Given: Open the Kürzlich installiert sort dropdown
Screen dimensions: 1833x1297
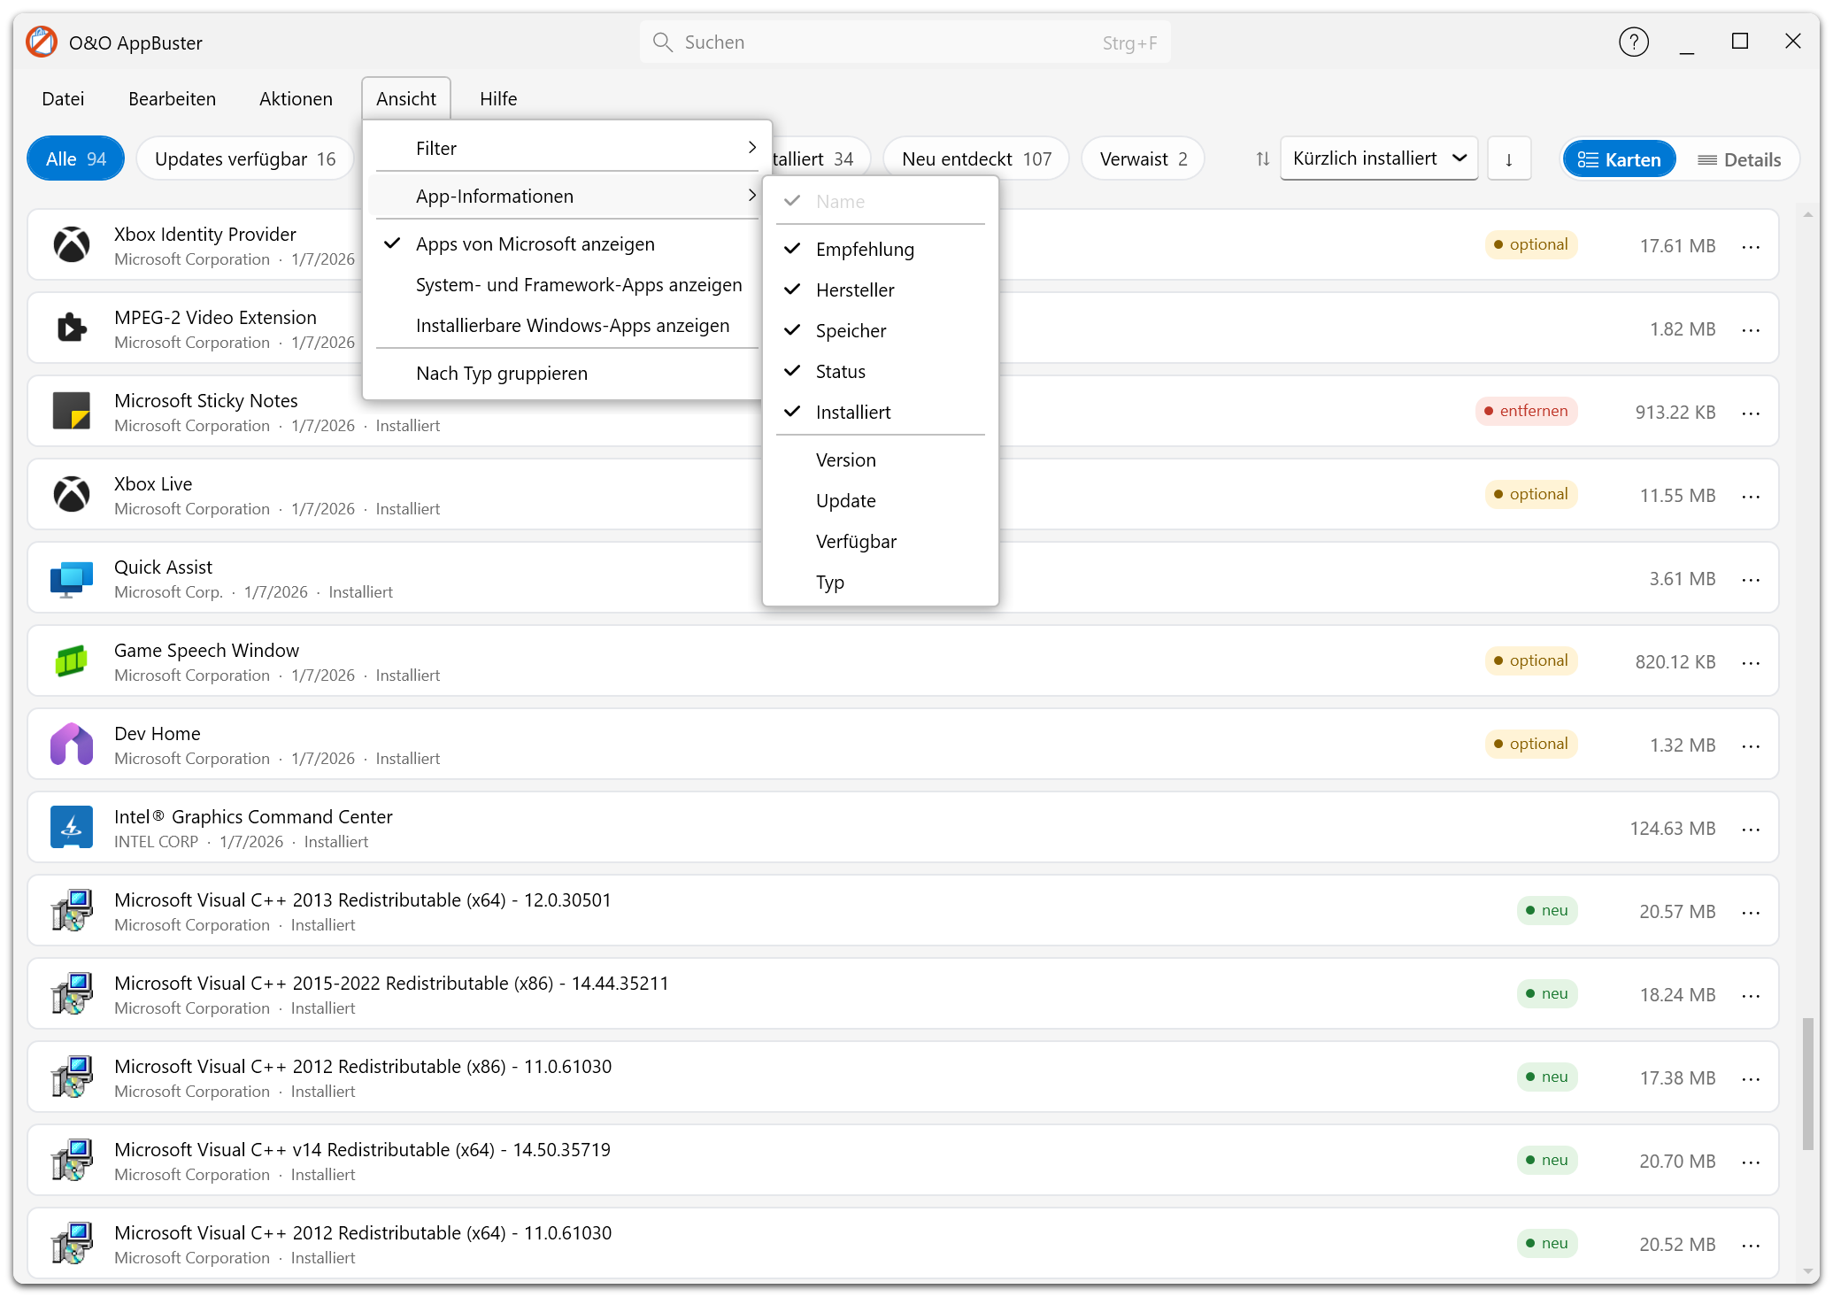Looking at the screenshot, I should tap(1379, 158).
